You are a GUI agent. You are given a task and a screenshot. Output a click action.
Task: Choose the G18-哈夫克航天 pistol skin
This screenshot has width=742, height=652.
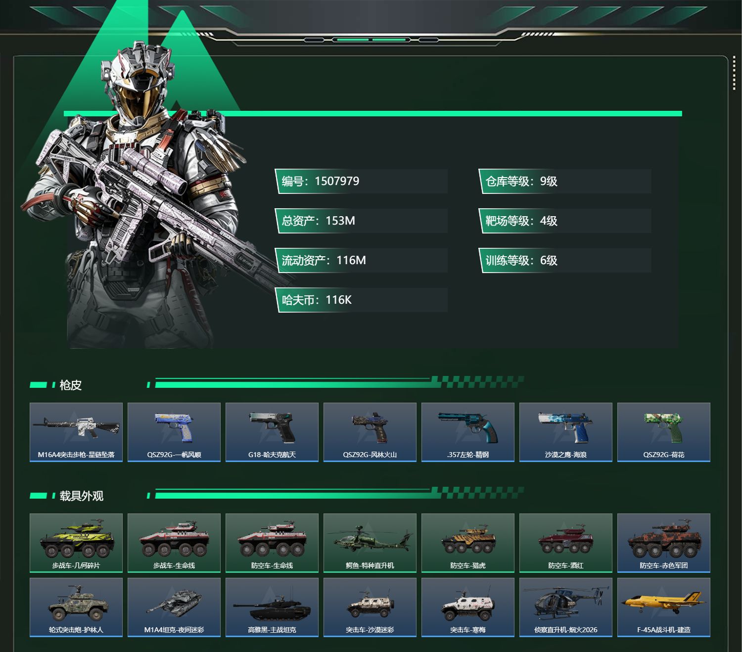pos(272,432)
